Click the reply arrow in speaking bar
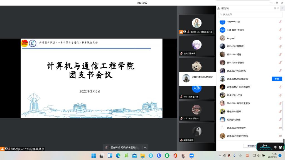Screen dimensions: 285x160 pyautogui.click(x=145, y=147)
